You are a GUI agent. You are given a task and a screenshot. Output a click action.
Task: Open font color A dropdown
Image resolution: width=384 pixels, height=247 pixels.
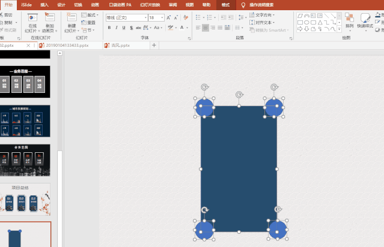tap(187, 28)
